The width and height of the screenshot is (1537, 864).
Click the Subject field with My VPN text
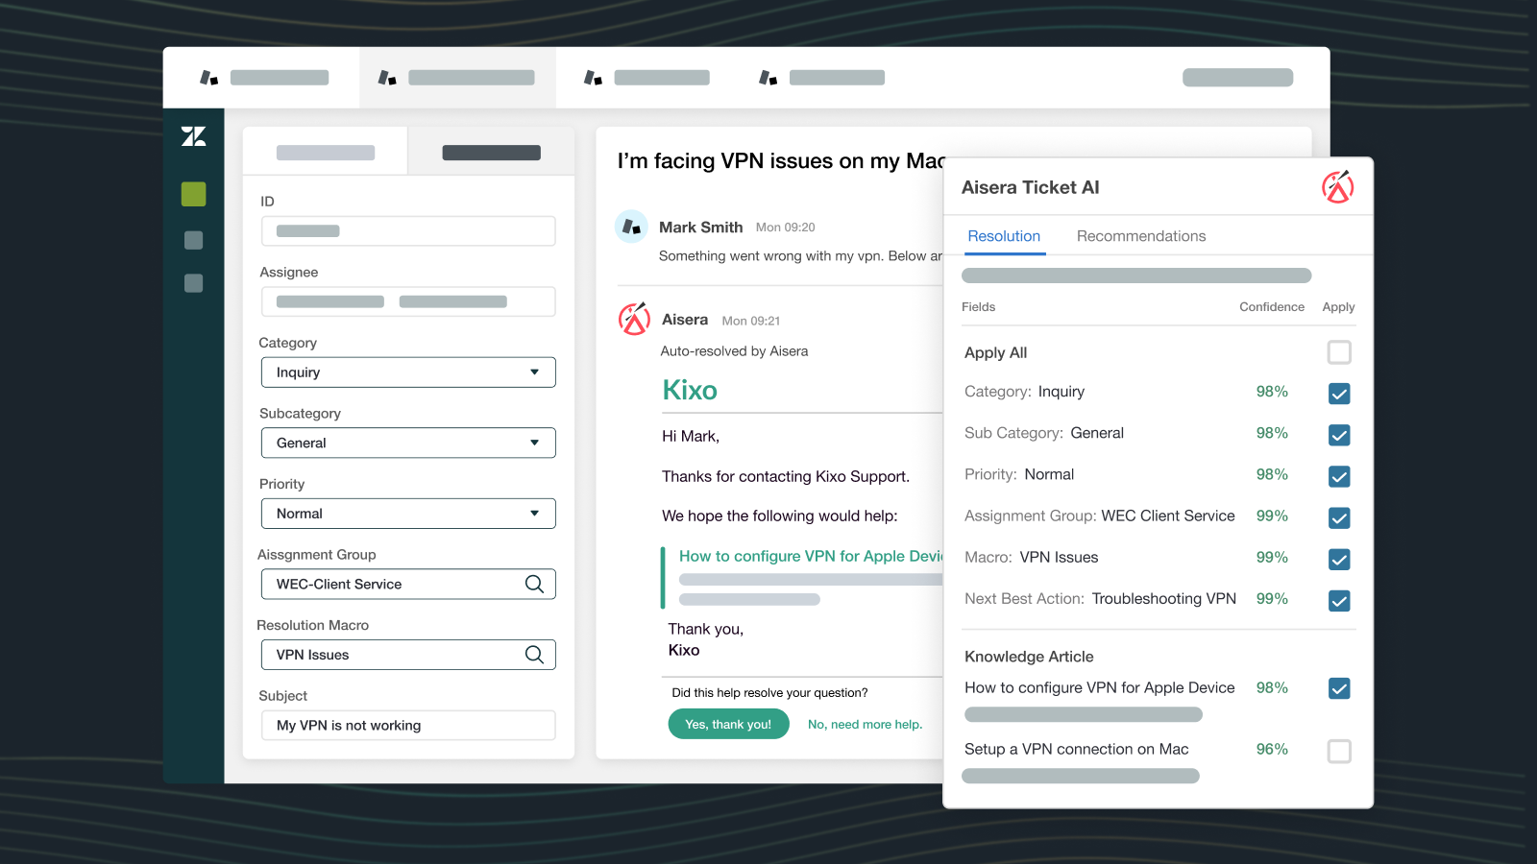408,726
